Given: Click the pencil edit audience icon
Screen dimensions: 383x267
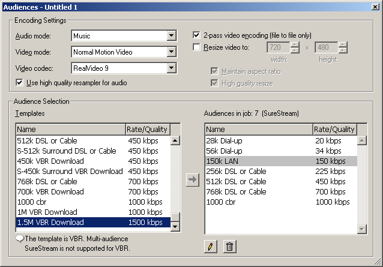Looking at the screenshot, I should pos(211,247).
